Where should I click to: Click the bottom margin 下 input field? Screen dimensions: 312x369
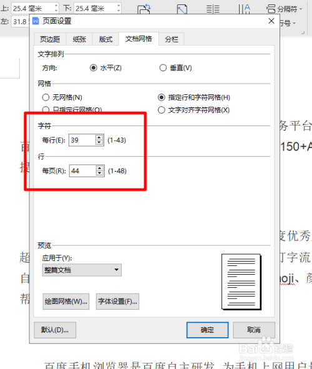point(95,9)
